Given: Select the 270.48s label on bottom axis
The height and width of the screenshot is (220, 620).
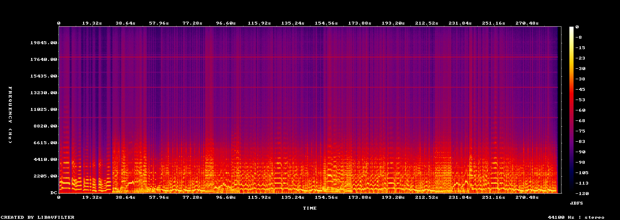Looking at the screenshot, I should (x=527, y=197).
